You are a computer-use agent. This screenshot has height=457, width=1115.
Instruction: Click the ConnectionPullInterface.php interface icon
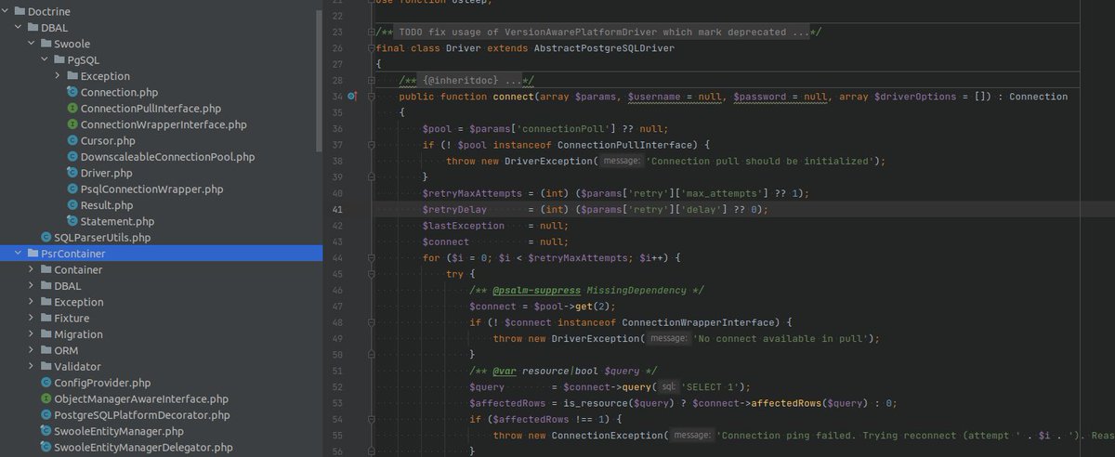[x=72, y=109]
